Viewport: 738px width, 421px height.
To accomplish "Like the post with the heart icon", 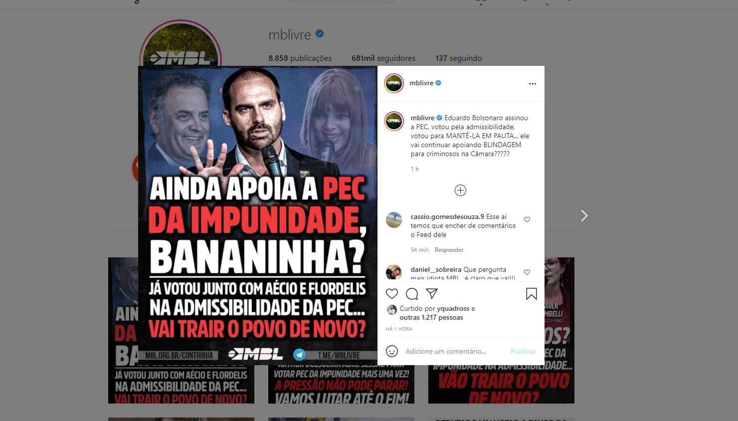I will [x=392, y=294].
